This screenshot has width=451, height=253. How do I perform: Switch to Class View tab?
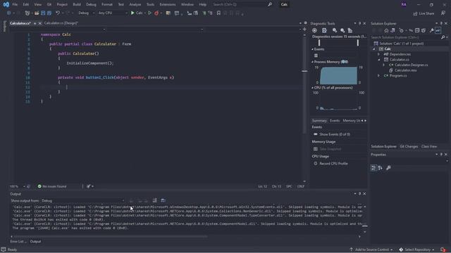tap(429, 147)
